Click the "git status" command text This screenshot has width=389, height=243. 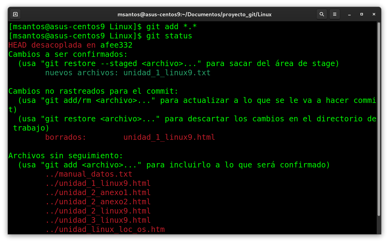pyautogui.click(x=169, y=36)
